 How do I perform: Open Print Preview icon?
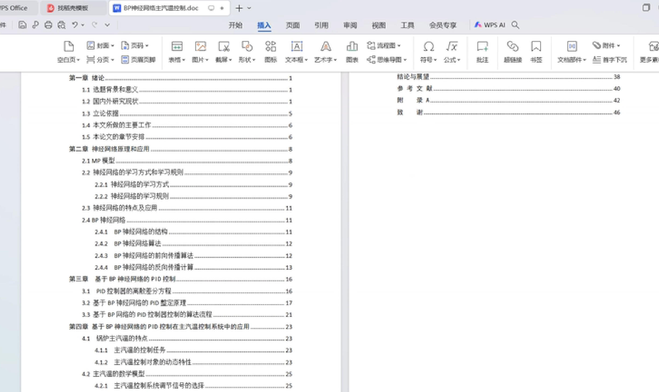click(x=62, y=25)
